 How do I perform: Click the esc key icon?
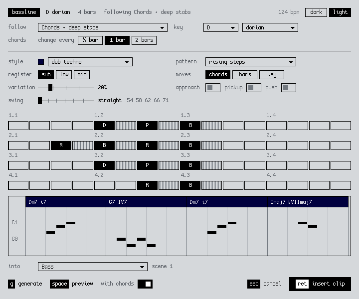[254, 284]
